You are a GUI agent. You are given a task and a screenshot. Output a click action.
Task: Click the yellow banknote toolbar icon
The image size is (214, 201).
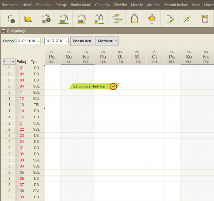click(28, 19)
